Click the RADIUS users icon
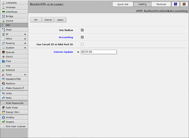This screenshot has width=189, height=138. tap(3, 70)
